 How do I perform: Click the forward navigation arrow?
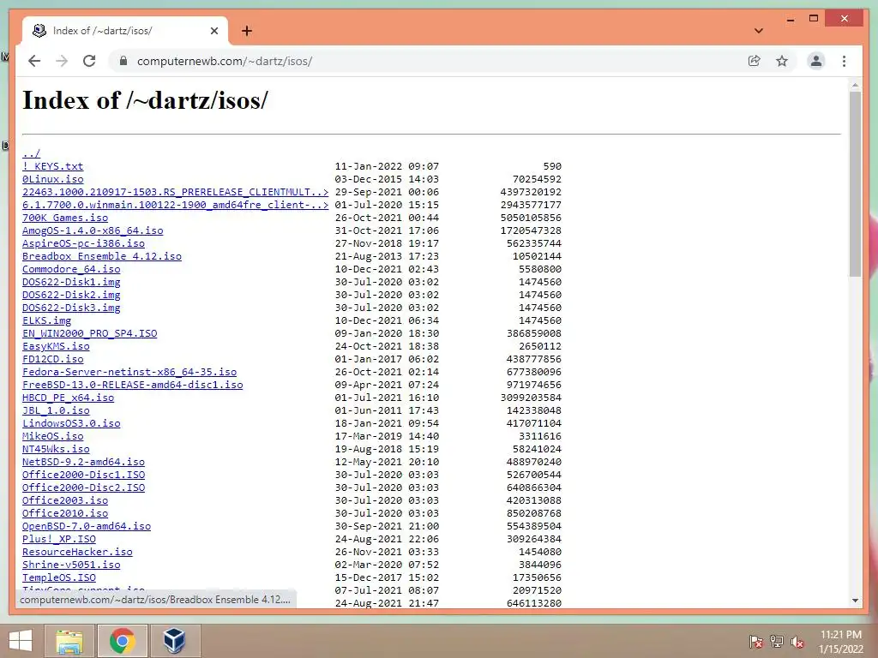[x=62, y=61]
